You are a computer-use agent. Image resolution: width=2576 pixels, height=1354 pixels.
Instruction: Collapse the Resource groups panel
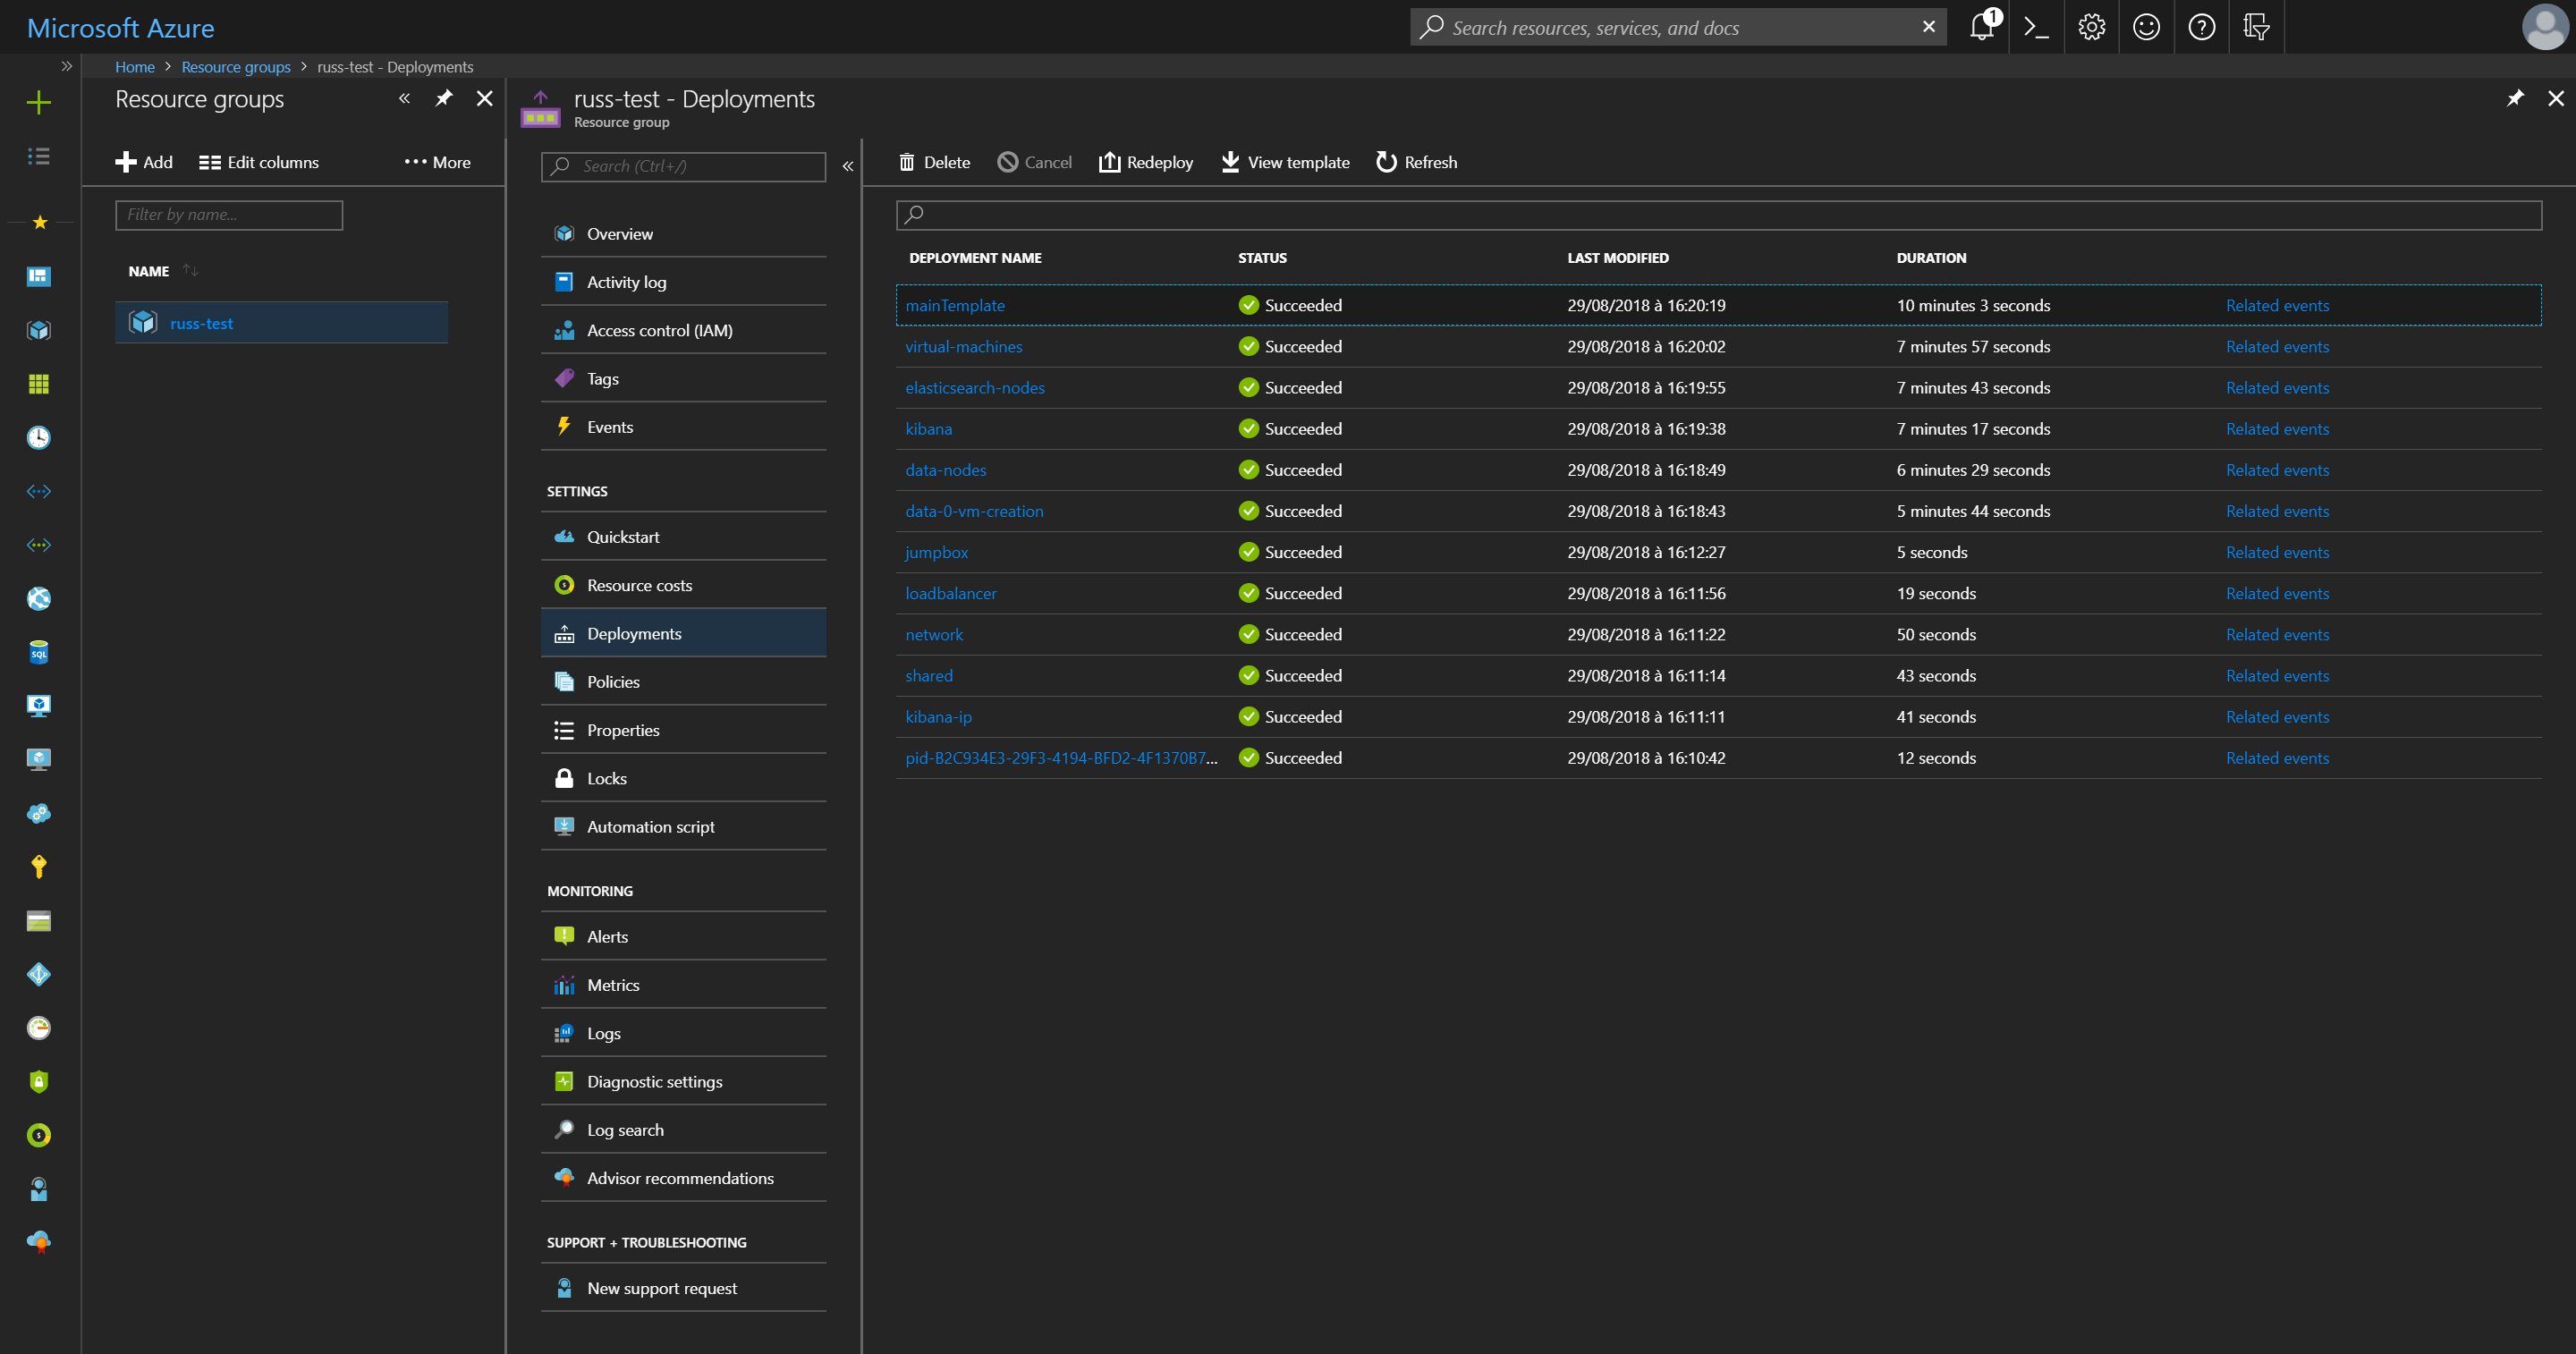pos(405,98)
